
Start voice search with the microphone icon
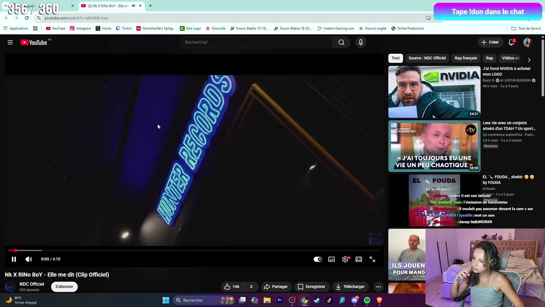click(x=361, y=42)
